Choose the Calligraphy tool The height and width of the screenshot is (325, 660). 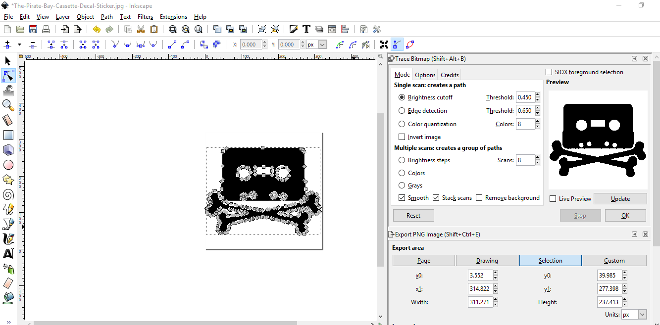8,239
